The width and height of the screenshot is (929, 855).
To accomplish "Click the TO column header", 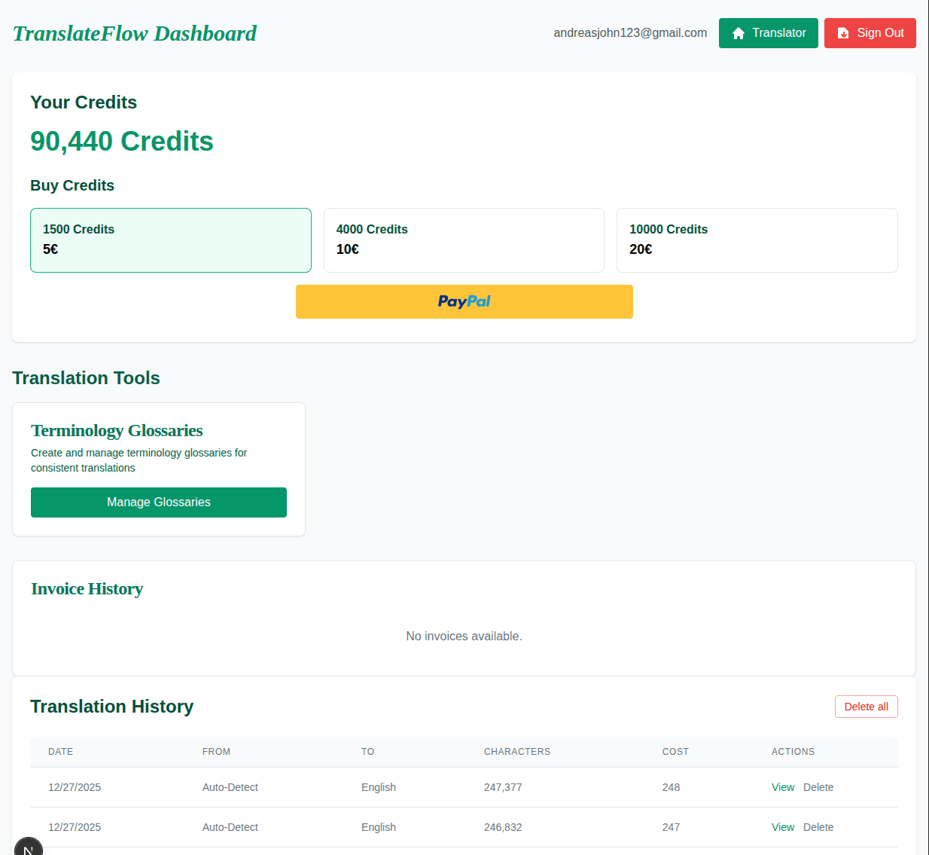I will tap(367, 752).
